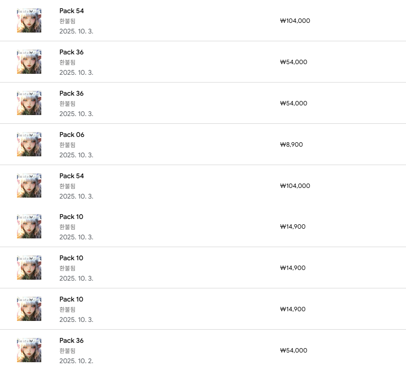406x369 pixels.
Task: Select the ₩54,000 price of the last Pack 36
Action: click(293, 351)
